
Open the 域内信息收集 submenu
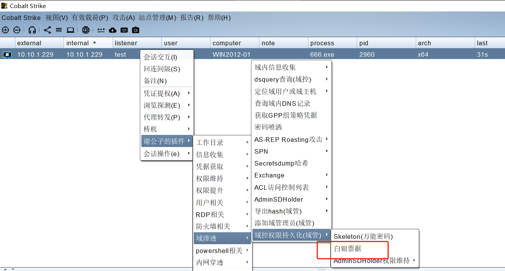[292, 67]
